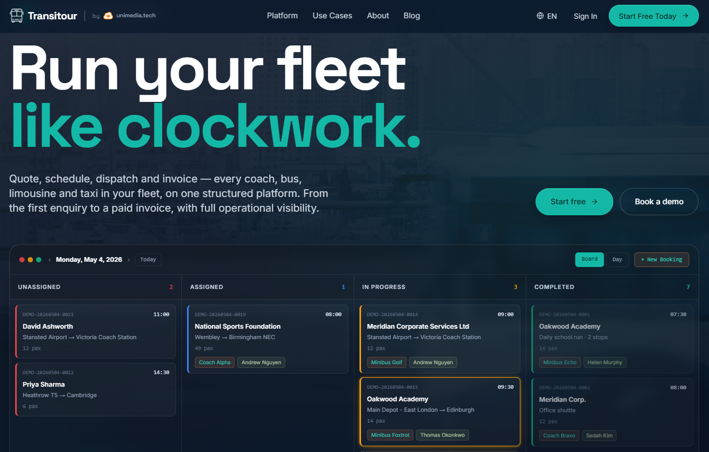Image resolution: width=709 pixels, height=452 pixels.
Task: Open the Use Cases menu
Action: tap(332, 16)
